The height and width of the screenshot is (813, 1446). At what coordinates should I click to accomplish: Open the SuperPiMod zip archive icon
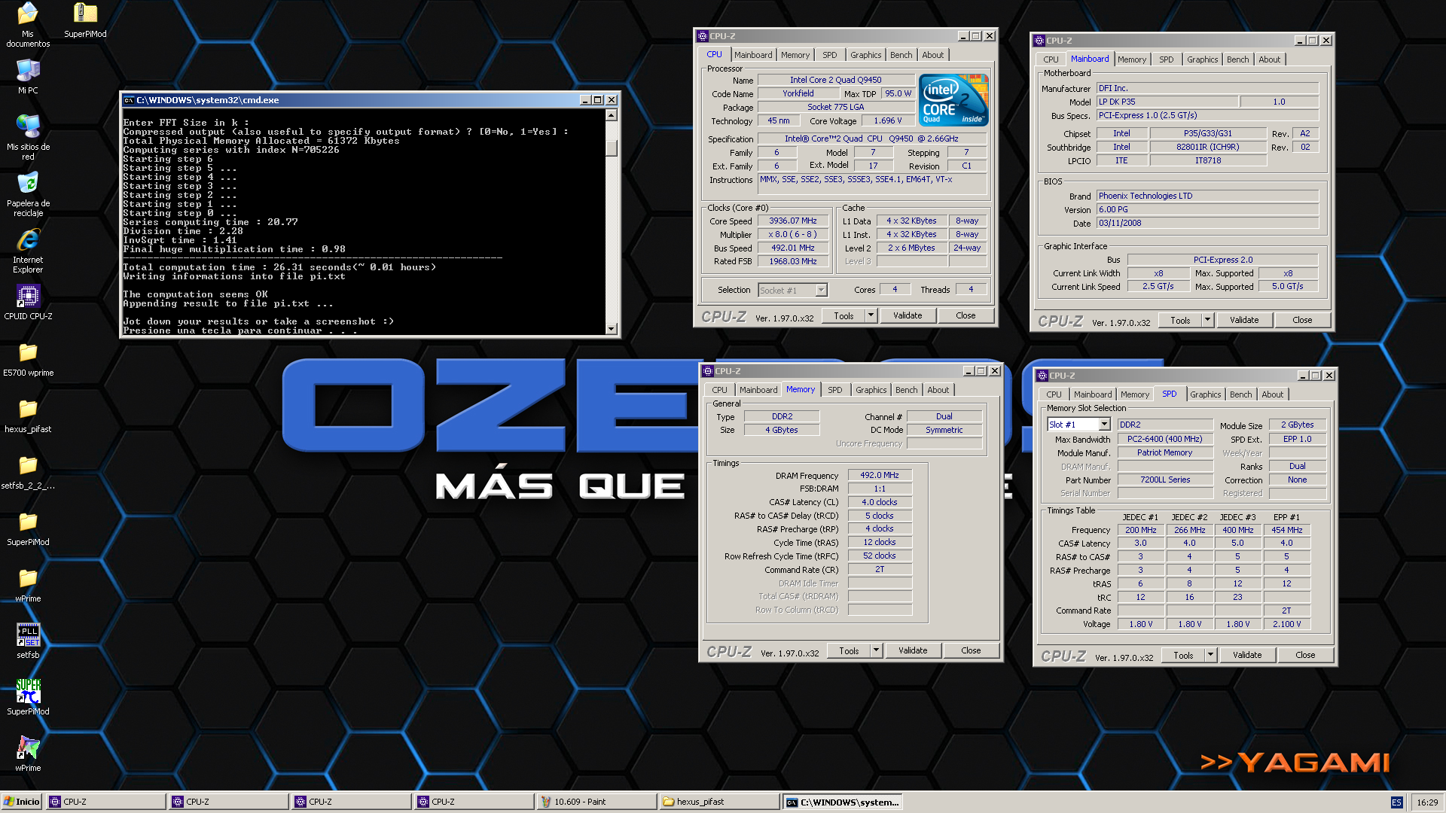85,19
